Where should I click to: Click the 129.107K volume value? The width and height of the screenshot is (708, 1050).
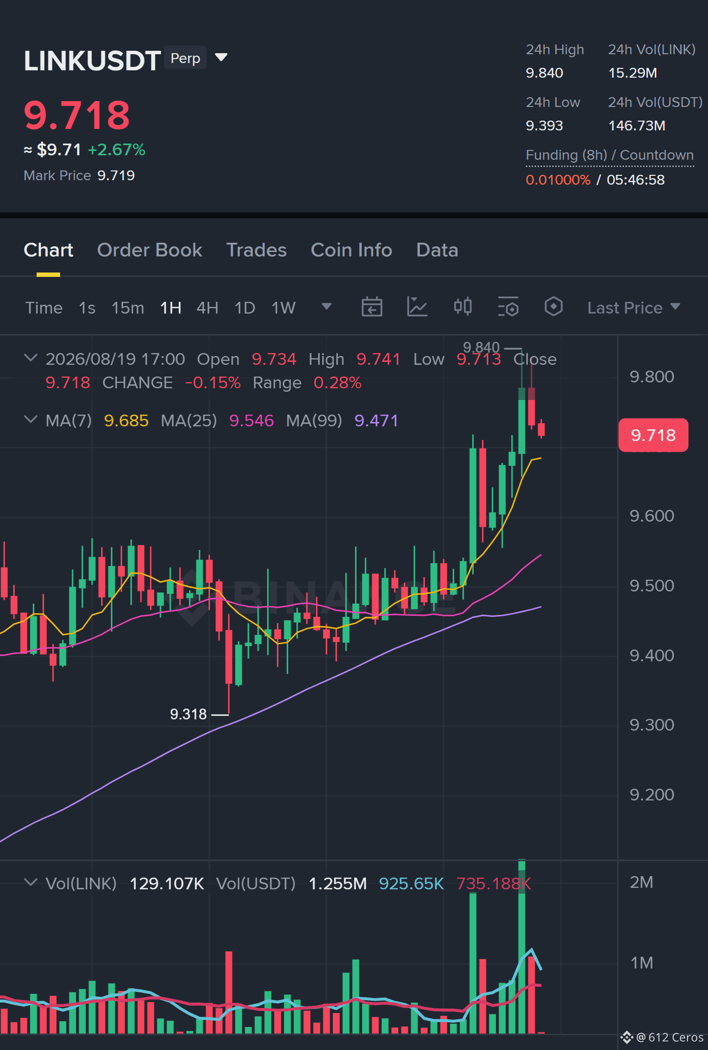[x=167, y=883]
